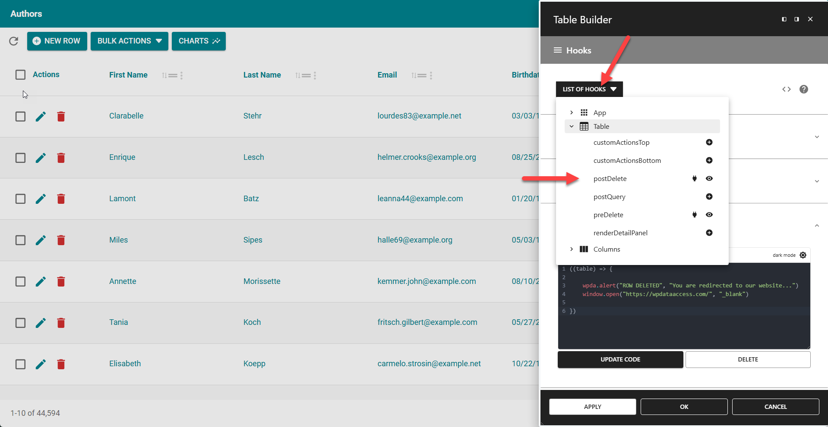The height and width of the screenshot is (427, 828).
Task: Open the three-dot column menu for Email
Action: 431,75
